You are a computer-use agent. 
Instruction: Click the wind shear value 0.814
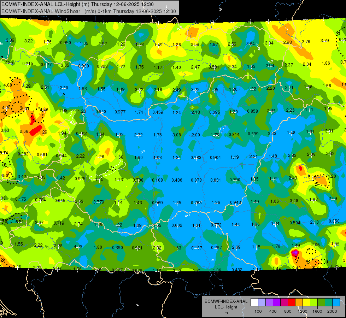pyautogui.click(x=234, y=135)
